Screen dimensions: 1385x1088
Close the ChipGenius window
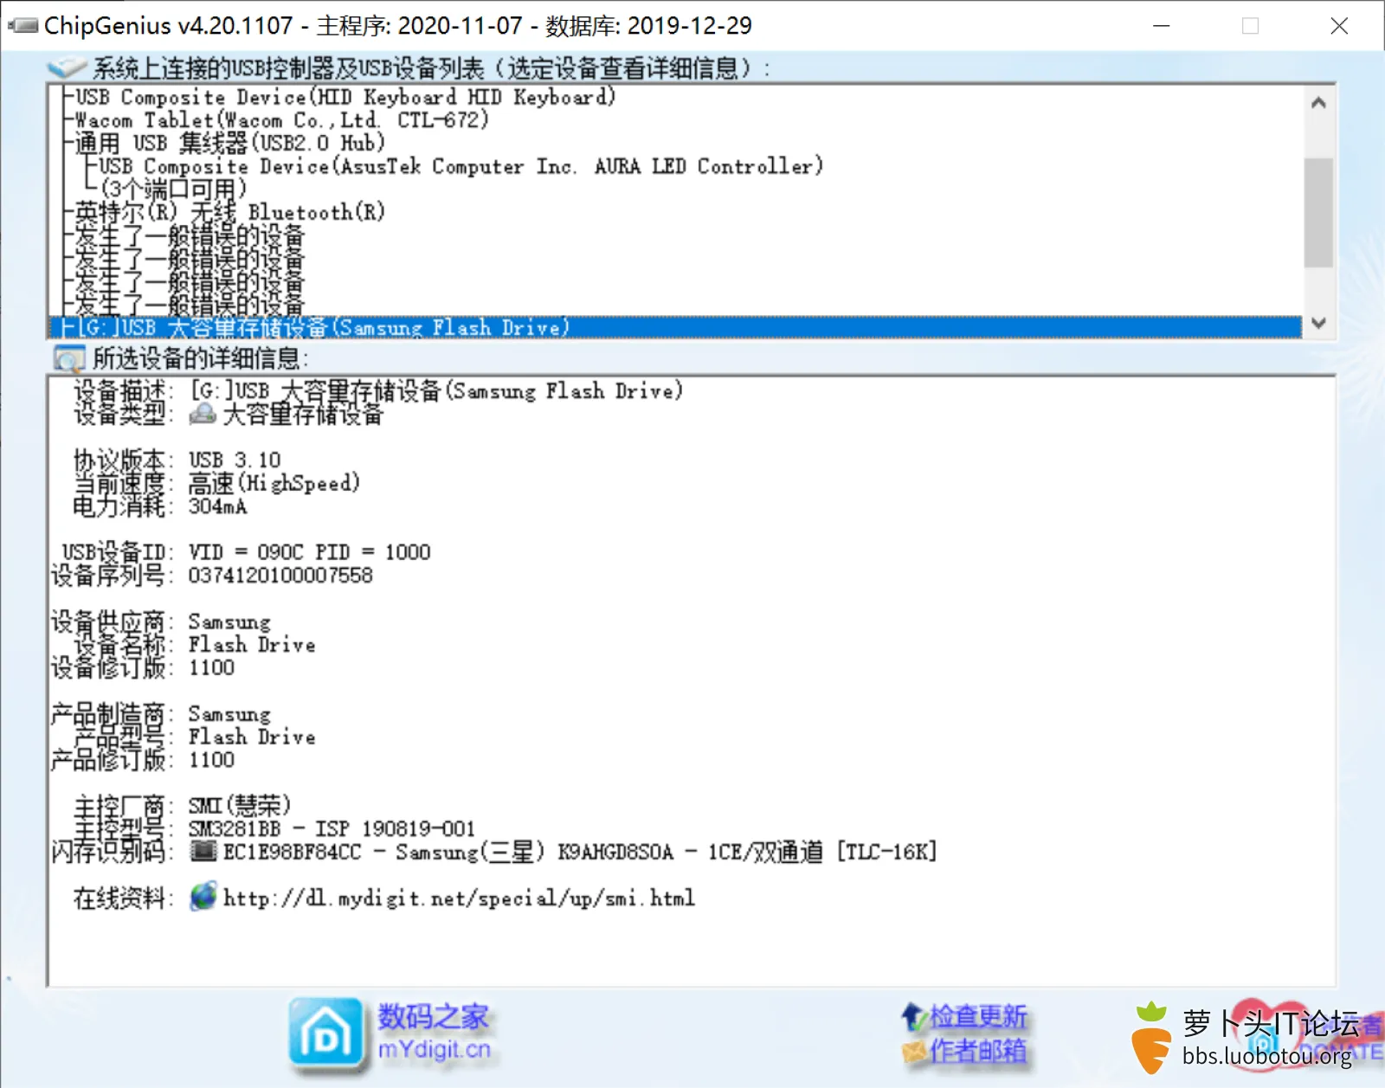1339,26
